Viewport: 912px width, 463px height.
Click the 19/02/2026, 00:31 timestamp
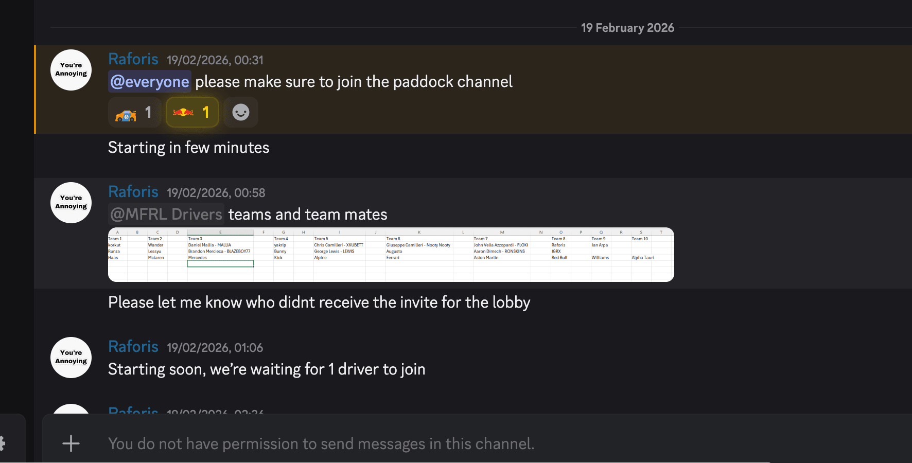coord(215,60)
